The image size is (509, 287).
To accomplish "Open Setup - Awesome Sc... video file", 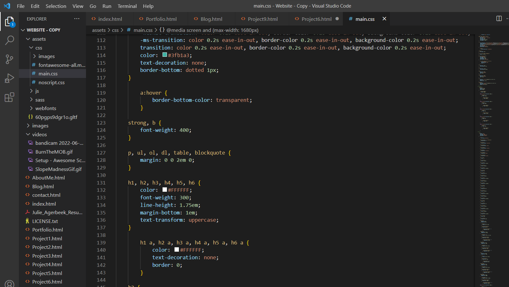I will (x=52, y=160).
